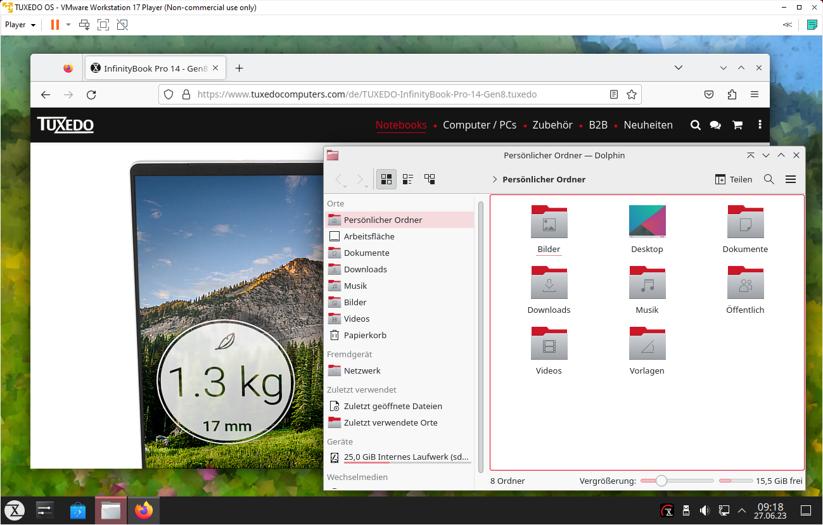This screenshot has width=823, height=525.
Task: Adjust the Vergrößerung zoom slider
Action: coord(677,481)
